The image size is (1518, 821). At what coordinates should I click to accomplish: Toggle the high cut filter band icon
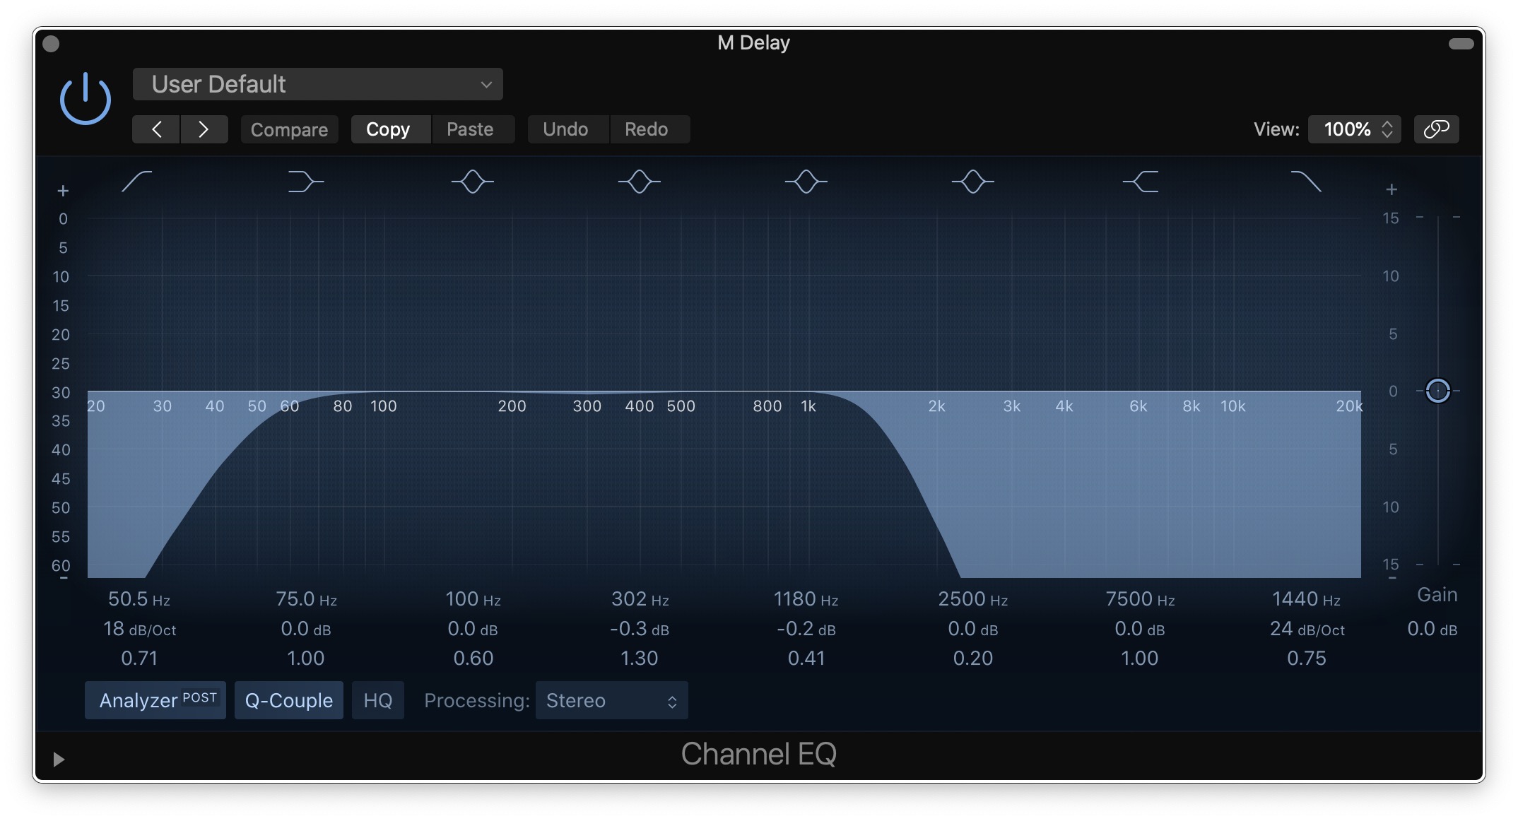pyautogui.click(x=1306, y=182)
